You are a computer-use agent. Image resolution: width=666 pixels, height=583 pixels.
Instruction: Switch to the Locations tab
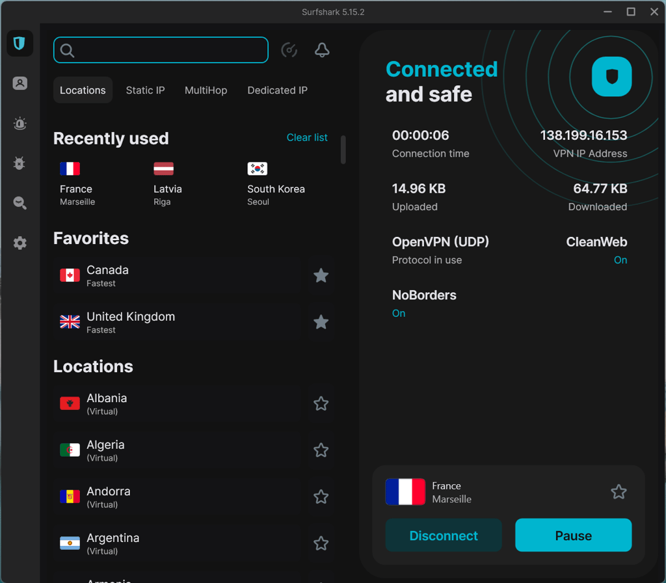83,90
